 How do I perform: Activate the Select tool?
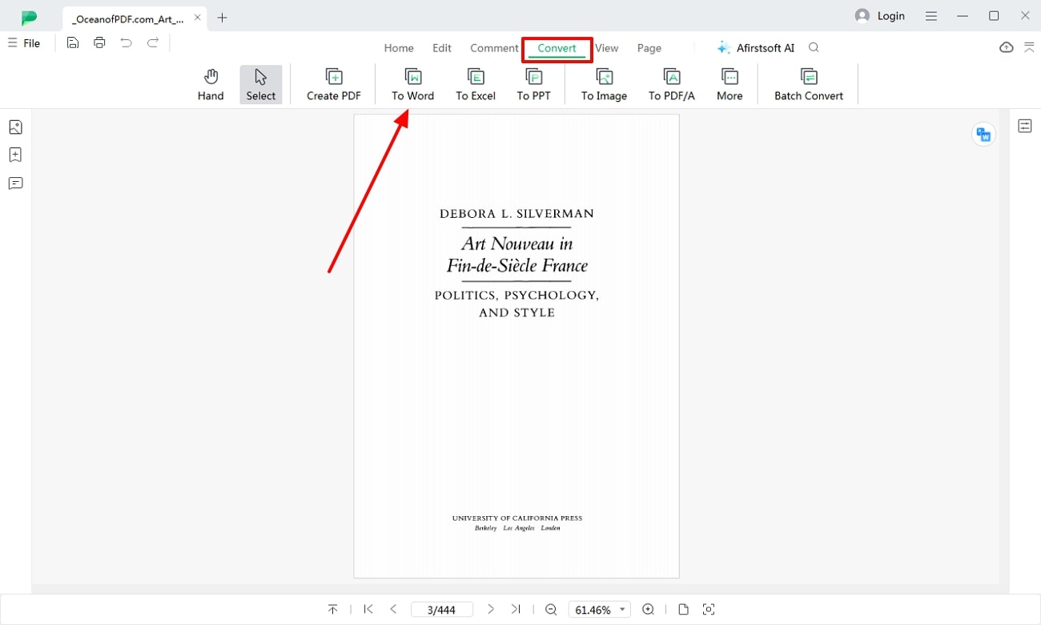point(261,85)
